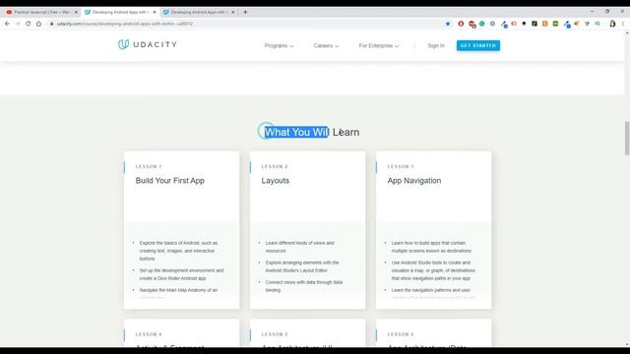
Task: Click the bullet about navigation patterns
Action: point(433,293)
